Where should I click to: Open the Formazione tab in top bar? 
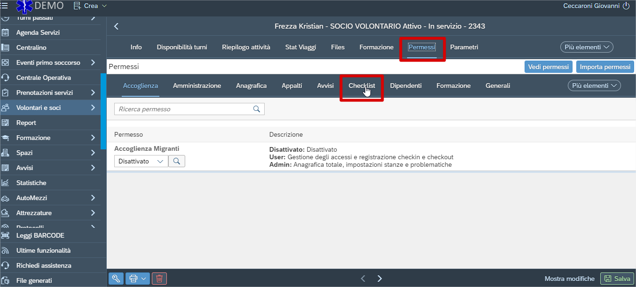(x=376, y=47)
